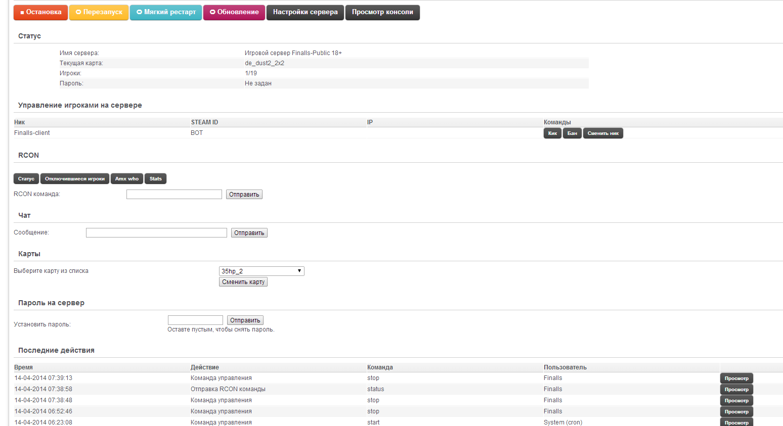Viewport: 783px width, 426px height.
Task: Click the Мягкий рестарт button
Action: point(166,12)
